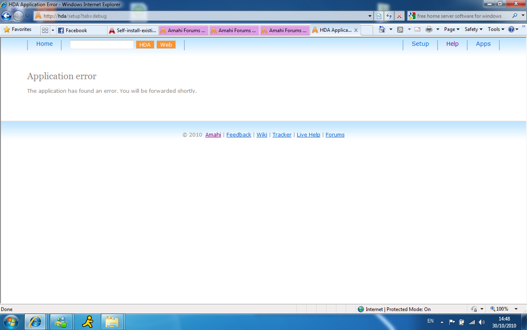Open the Wiki footer link

[262, 135]
